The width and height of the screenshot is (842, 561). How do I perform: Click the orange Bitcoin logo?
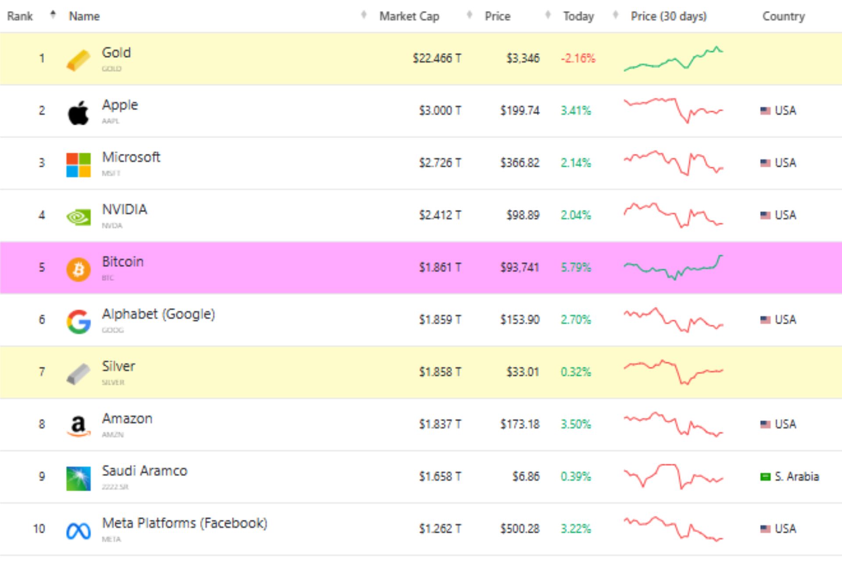[x=78, y=269]
